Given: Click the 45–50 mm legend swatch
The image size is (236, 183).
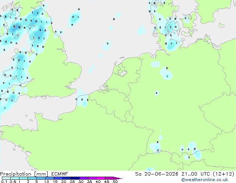Looking at the screenshot, I should [x=109, y=178].
